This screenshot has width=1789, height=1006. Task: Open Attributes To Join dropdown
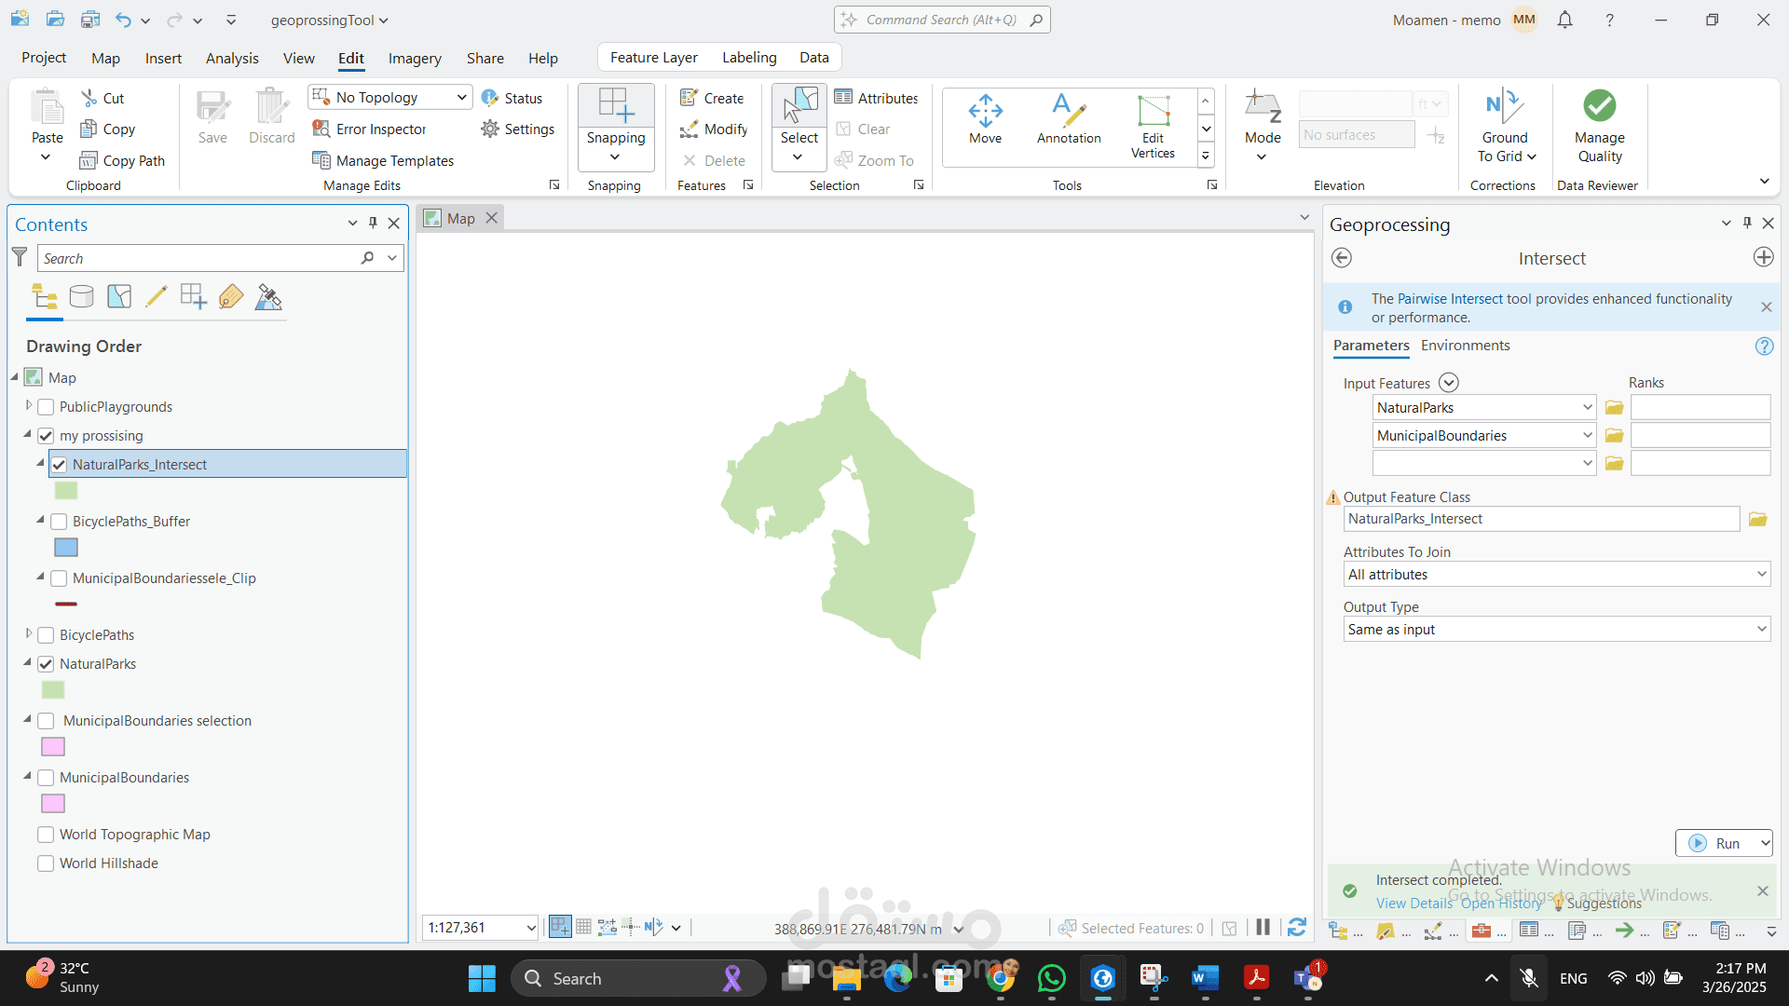(x=1761, y=575)
